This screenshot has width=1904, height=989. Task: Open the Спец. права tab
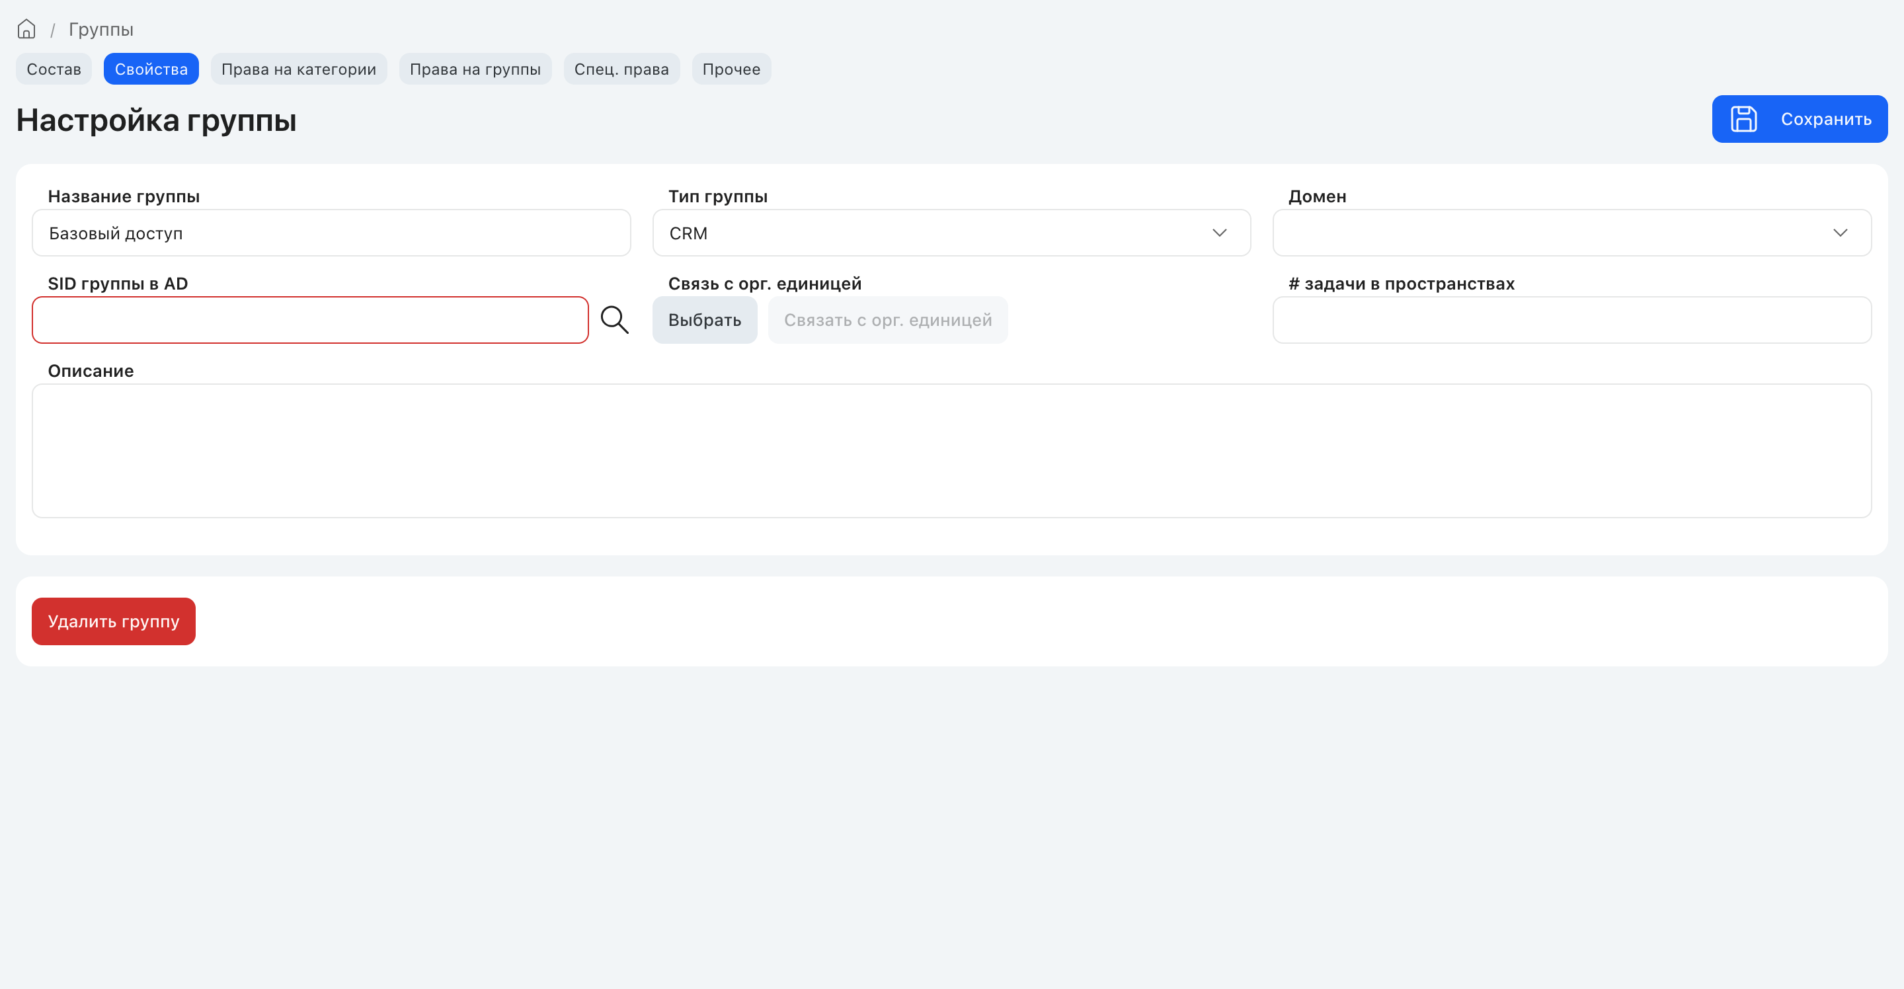[x=621, y=69]
